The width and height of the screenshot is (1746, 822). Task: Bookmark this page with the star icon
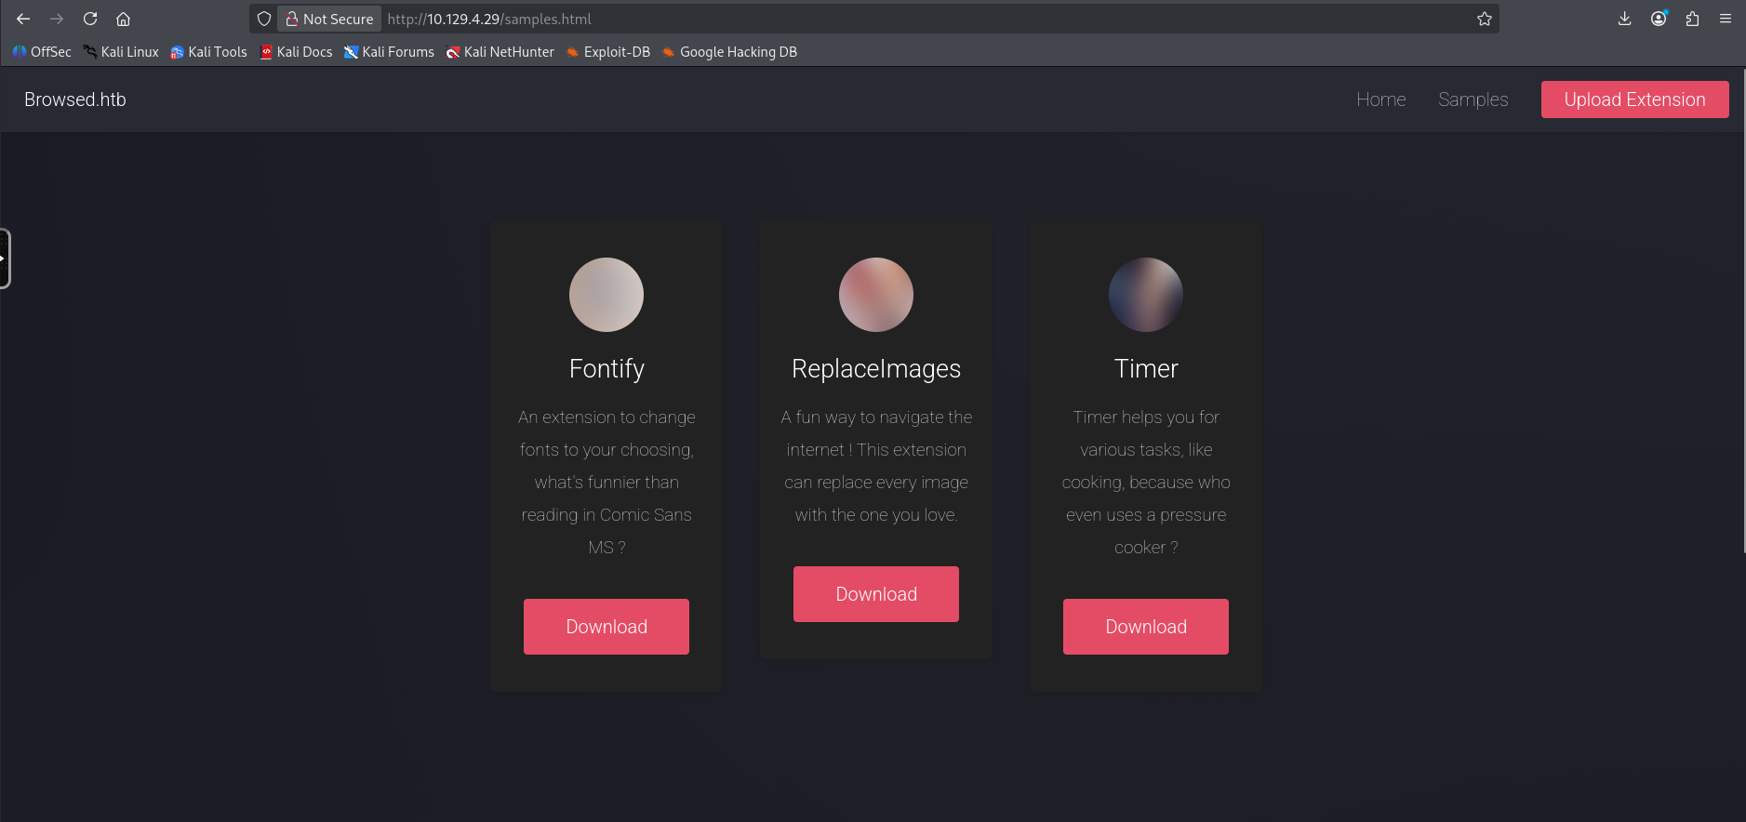click(1485, 19)
